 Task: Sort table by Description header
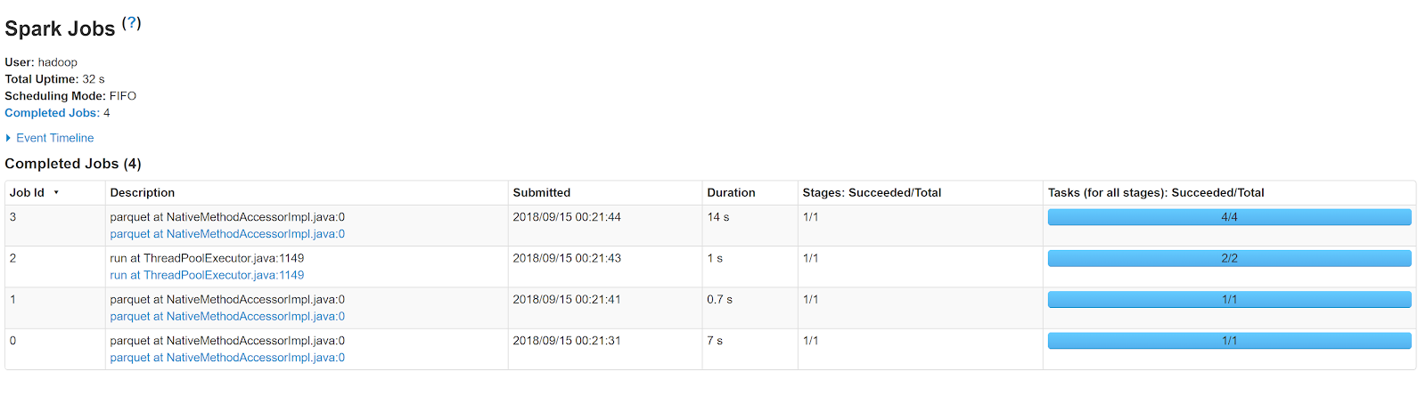[x=143, y=193]
